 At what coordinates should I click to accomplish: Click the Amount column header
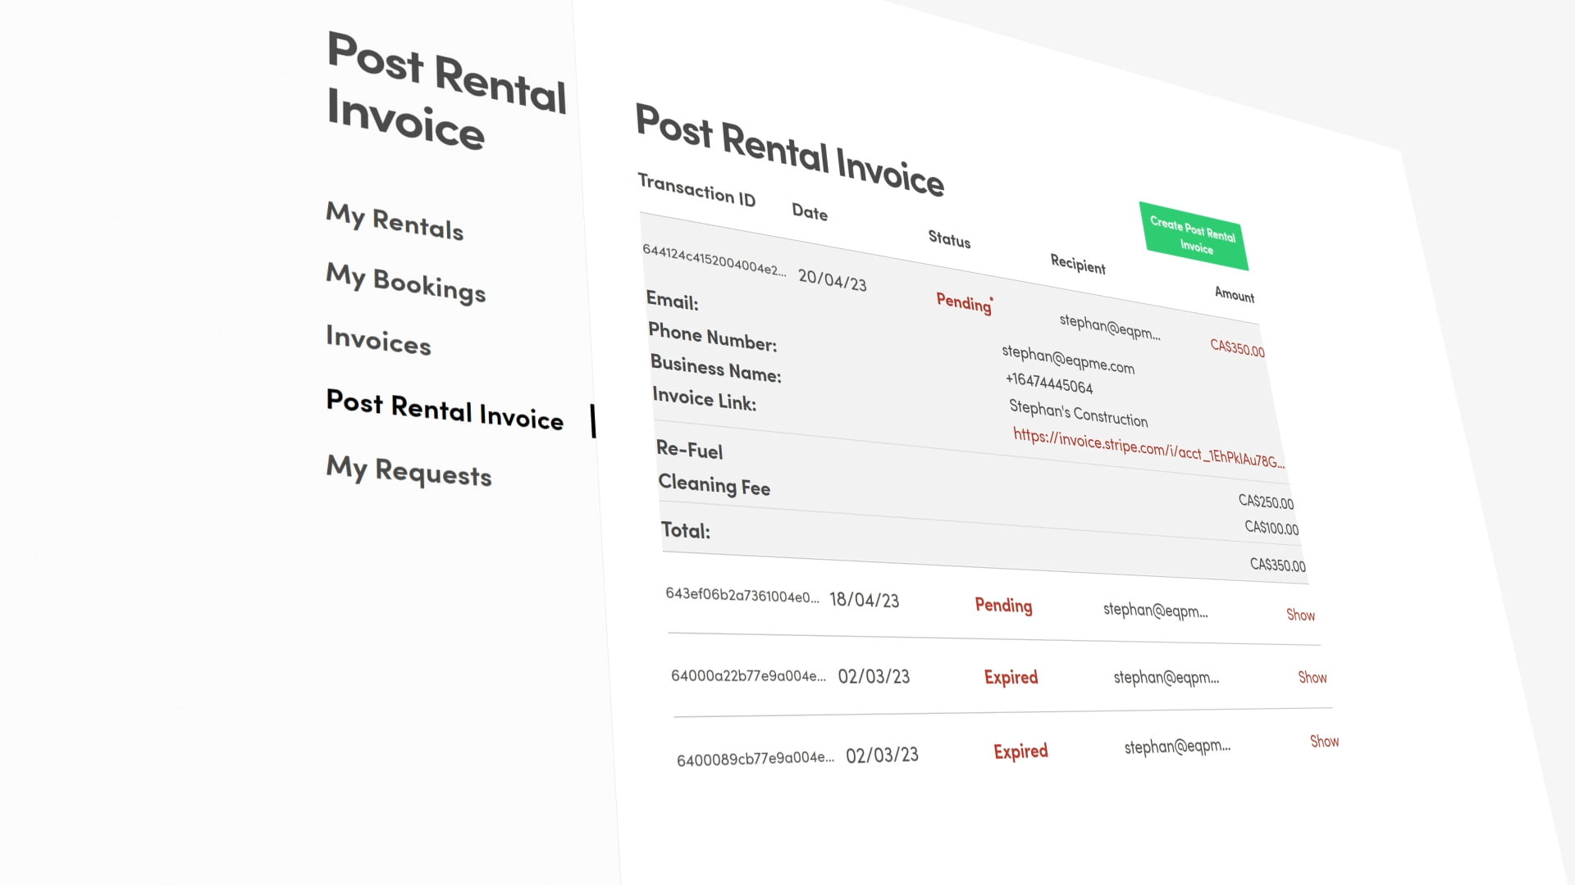1234,294
